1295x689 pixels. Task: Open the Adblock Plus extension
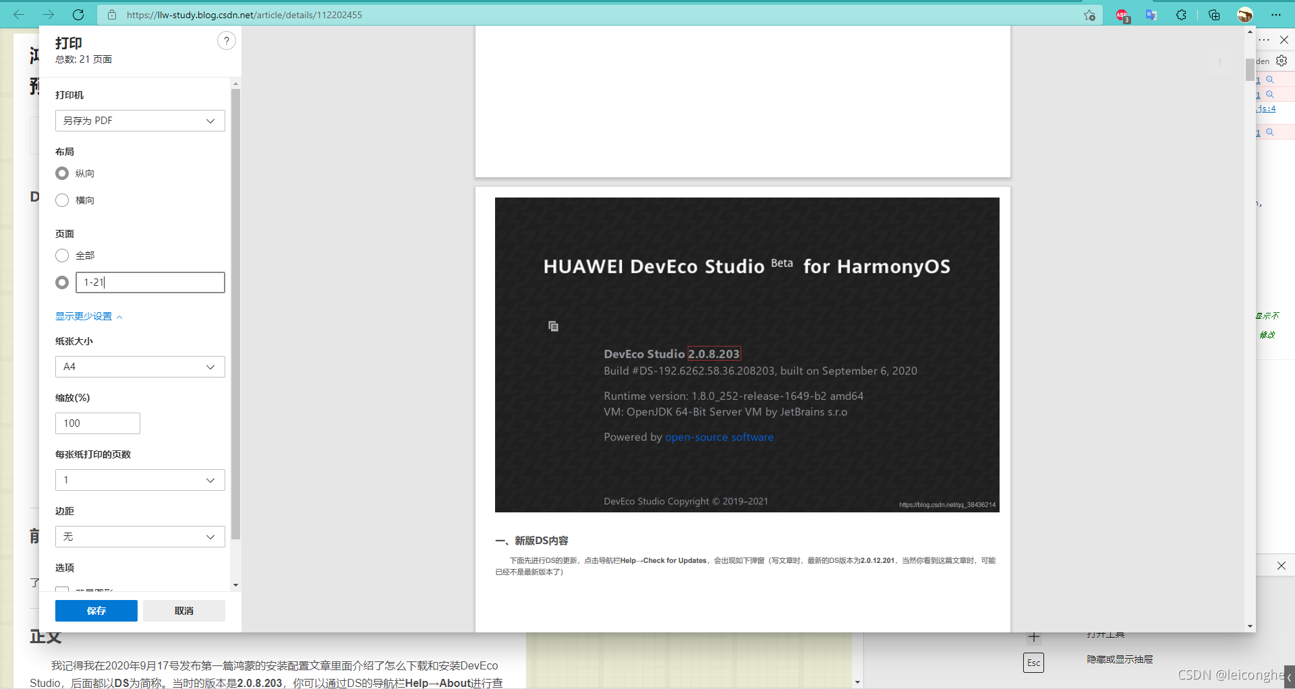tap(1122, 15)
